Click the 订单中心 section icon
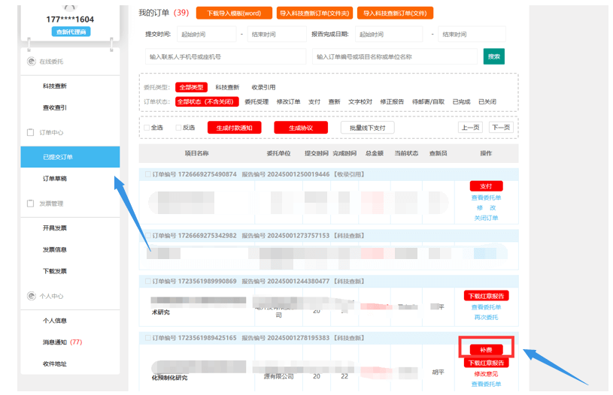This screenshot has height=395, width=613. 31,132
